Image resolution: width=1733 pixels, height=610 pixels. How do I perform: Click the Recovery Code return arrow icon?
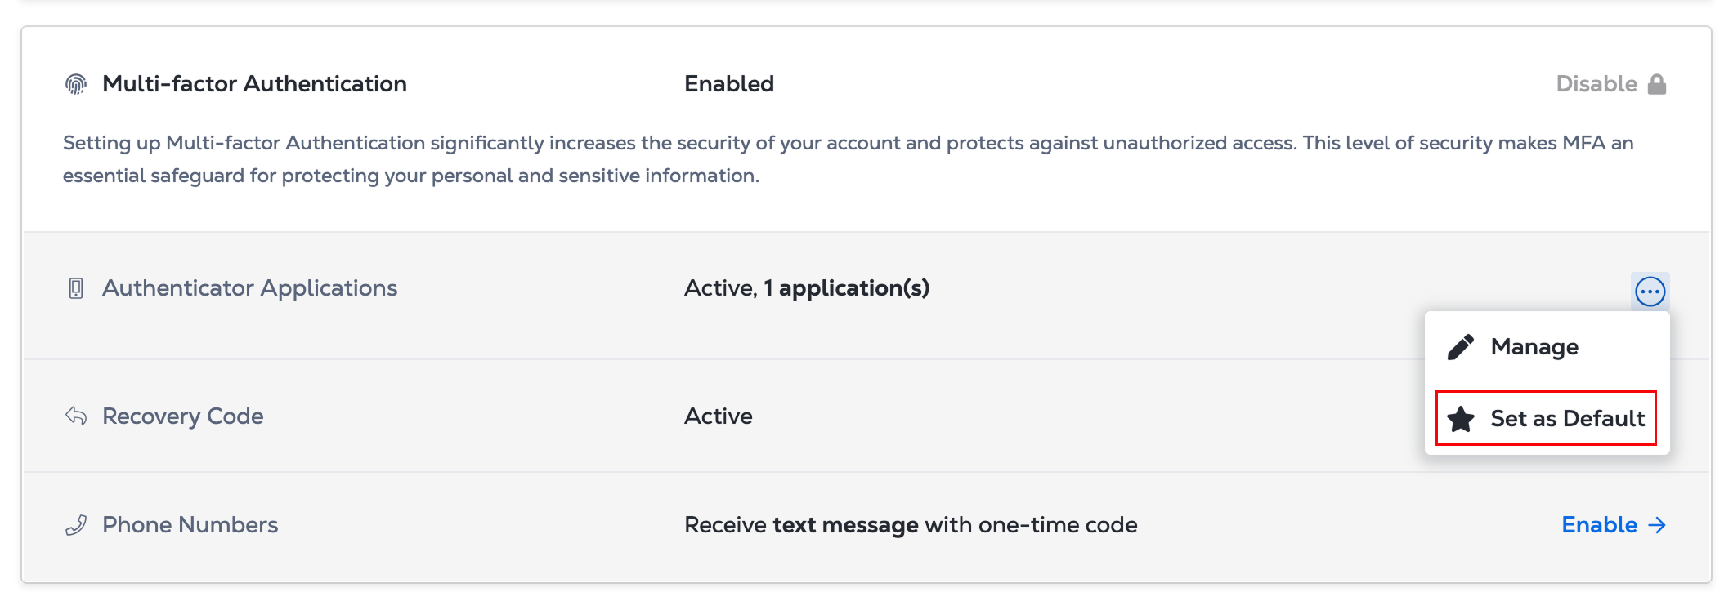tap(76, 416)
